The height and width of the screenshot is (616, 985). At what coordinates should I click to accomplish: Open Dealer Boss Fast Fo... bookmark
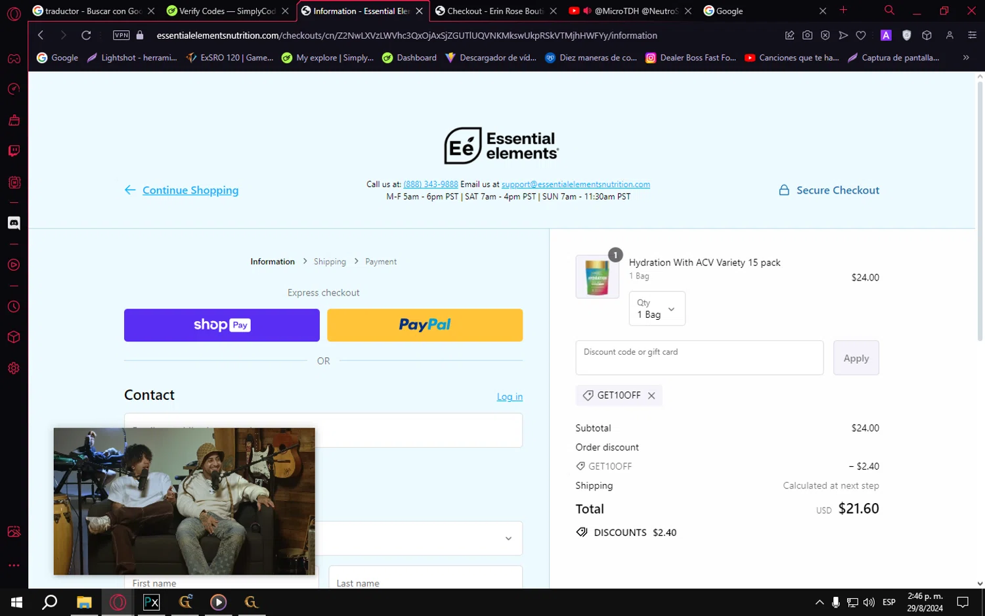[691, 58]
